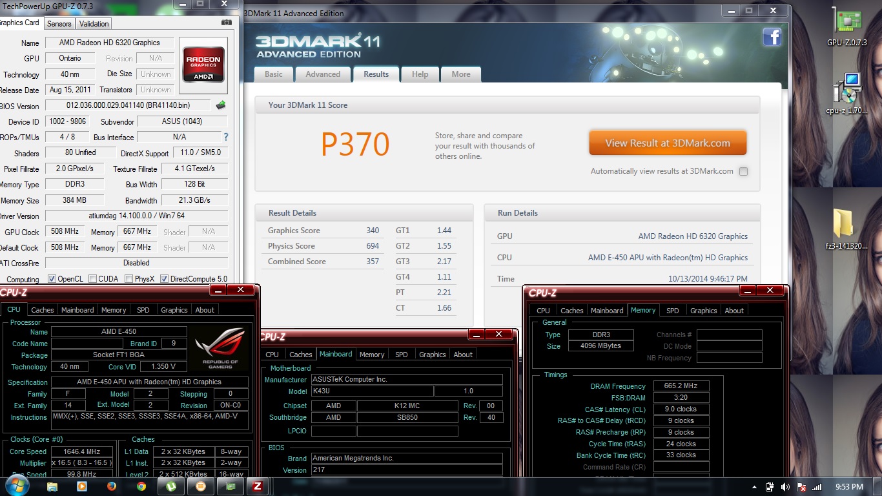Image resolution: width=882 pixels, height=496 pixels.
Task: Toggle the CUDA checkbox in GPU-Z
Action: click(93, 279)
